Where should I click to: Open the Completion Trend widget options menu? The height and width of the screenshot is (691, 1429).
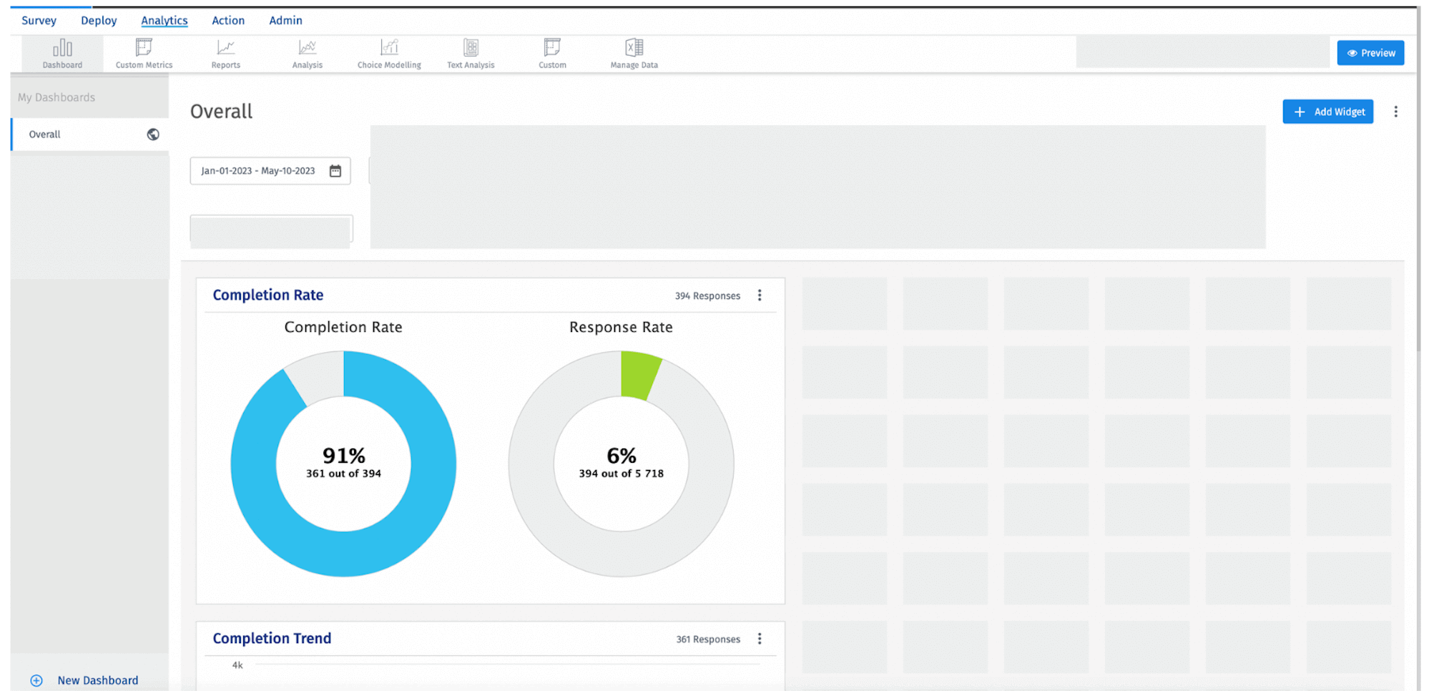point(760,638)
